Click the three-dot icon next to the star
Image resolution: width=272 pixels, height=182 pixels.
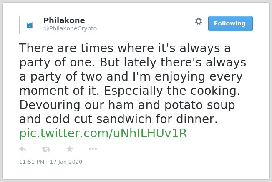click(93, 149)
